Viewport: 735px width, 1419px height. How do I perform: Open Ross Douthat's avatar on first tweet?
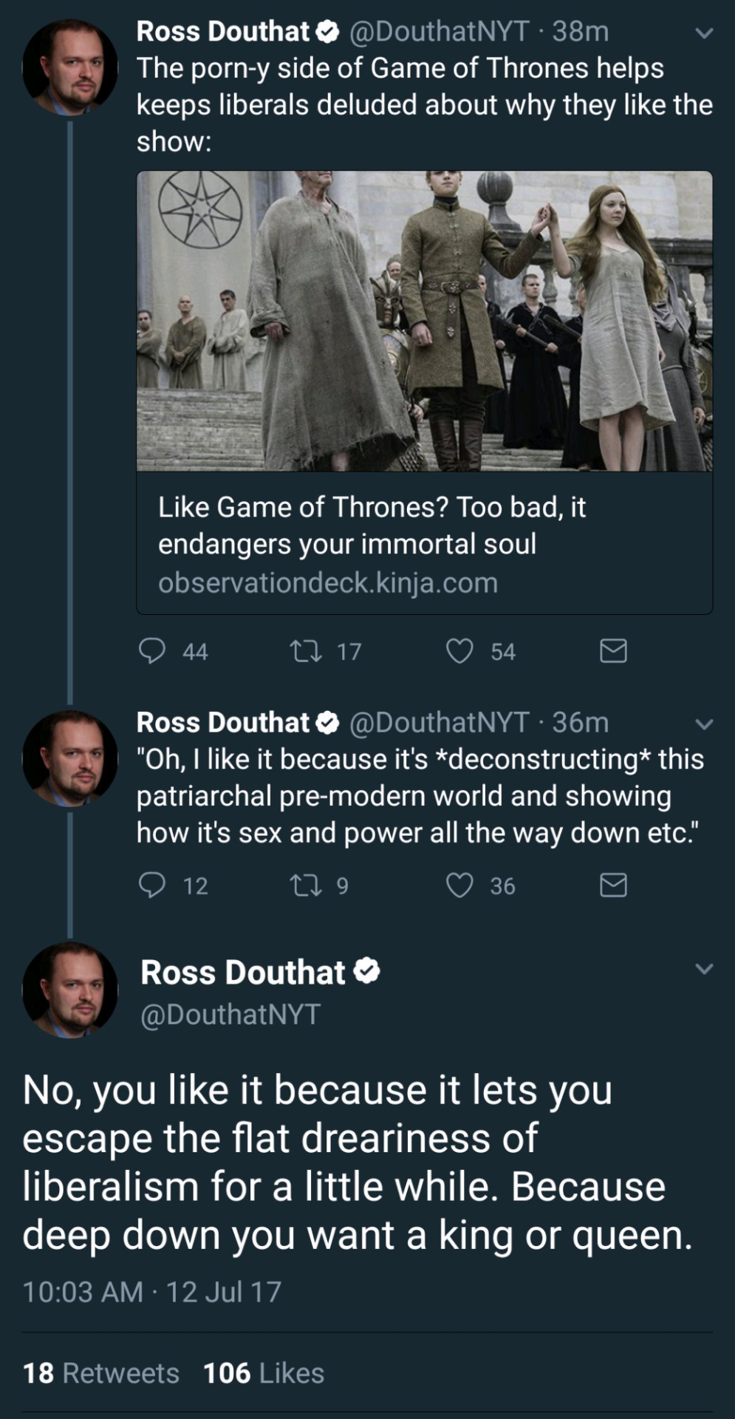coord(70,67)
